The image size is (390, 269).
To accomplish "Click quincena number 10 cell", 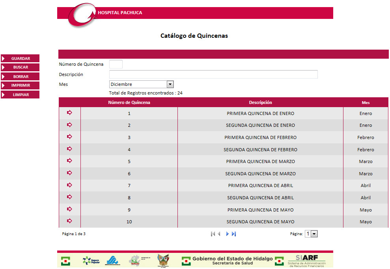I will 129,222.
